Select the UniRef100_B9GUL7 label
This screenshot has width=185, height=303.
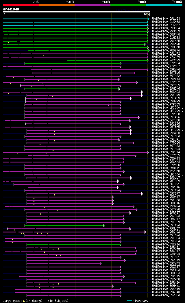coord(166,178)
